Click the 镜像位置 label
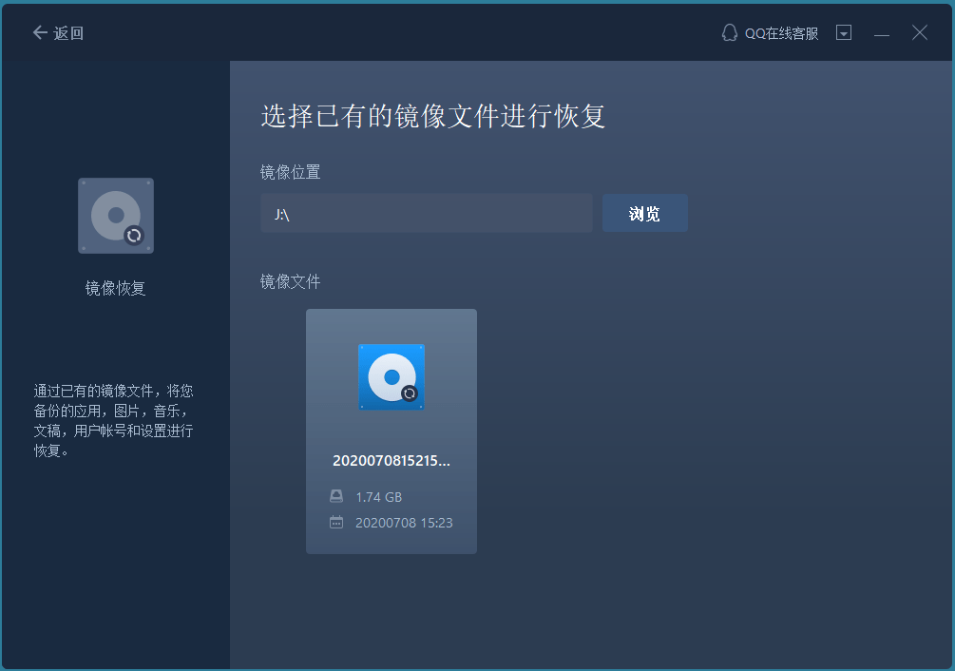 (291, 172)
